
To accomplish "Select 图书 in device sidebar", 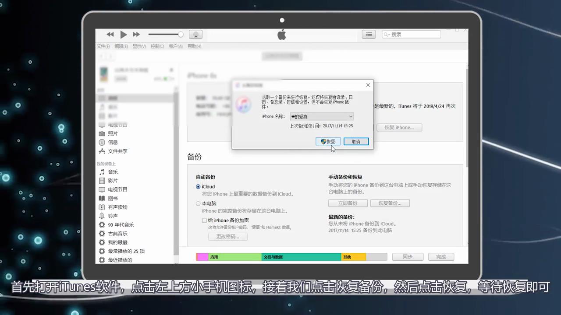I will click(113, 198).
